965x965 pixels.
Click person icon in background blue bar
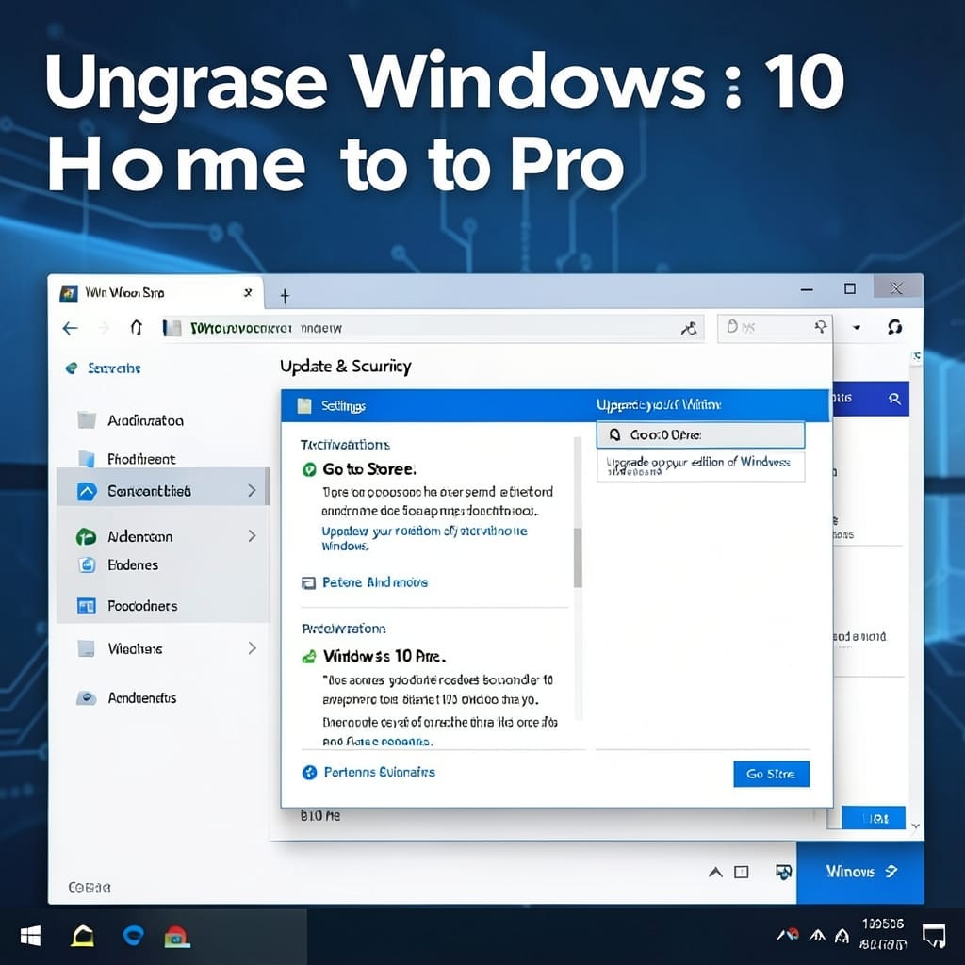click(x=894, y=399)
